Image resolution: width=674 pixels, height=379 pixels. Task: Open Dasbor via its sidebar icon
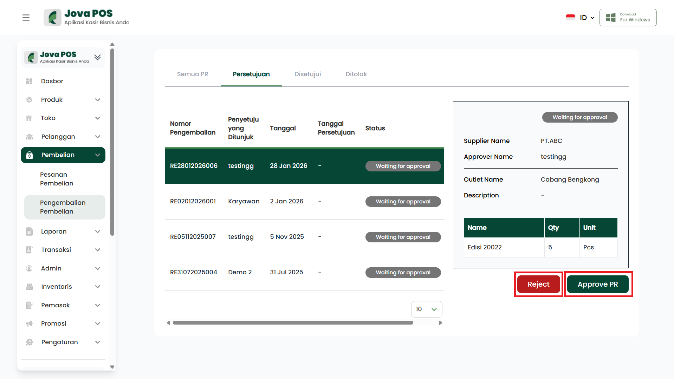pyautogui.click(x=29, y=81)
